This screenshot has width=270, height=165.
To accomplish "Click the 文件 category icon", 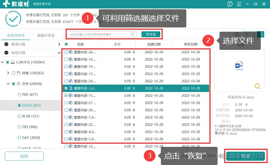I will (19, 84).
